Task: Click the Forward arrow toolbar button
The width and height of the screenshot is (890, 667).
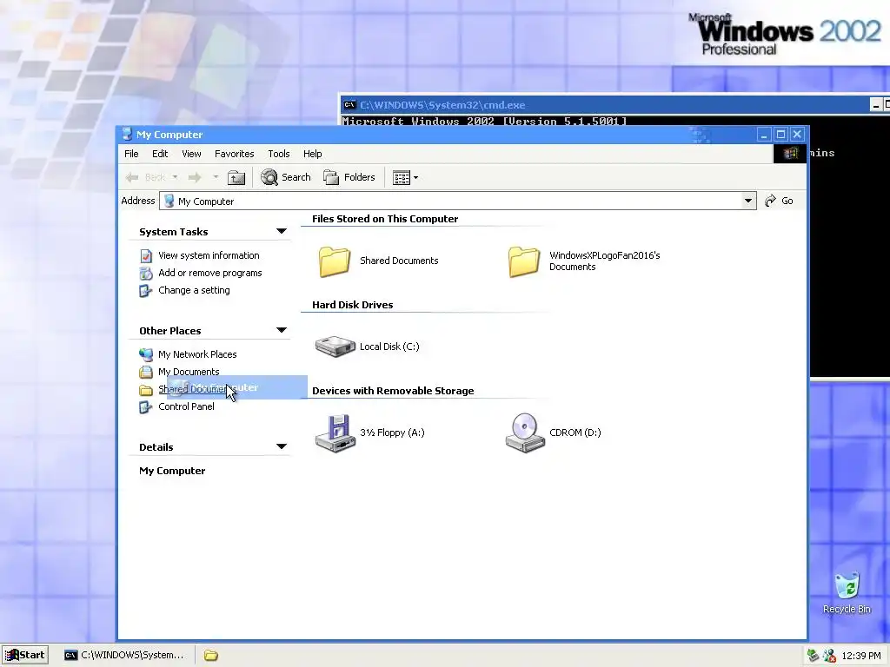Action: [x=195, y=177]
